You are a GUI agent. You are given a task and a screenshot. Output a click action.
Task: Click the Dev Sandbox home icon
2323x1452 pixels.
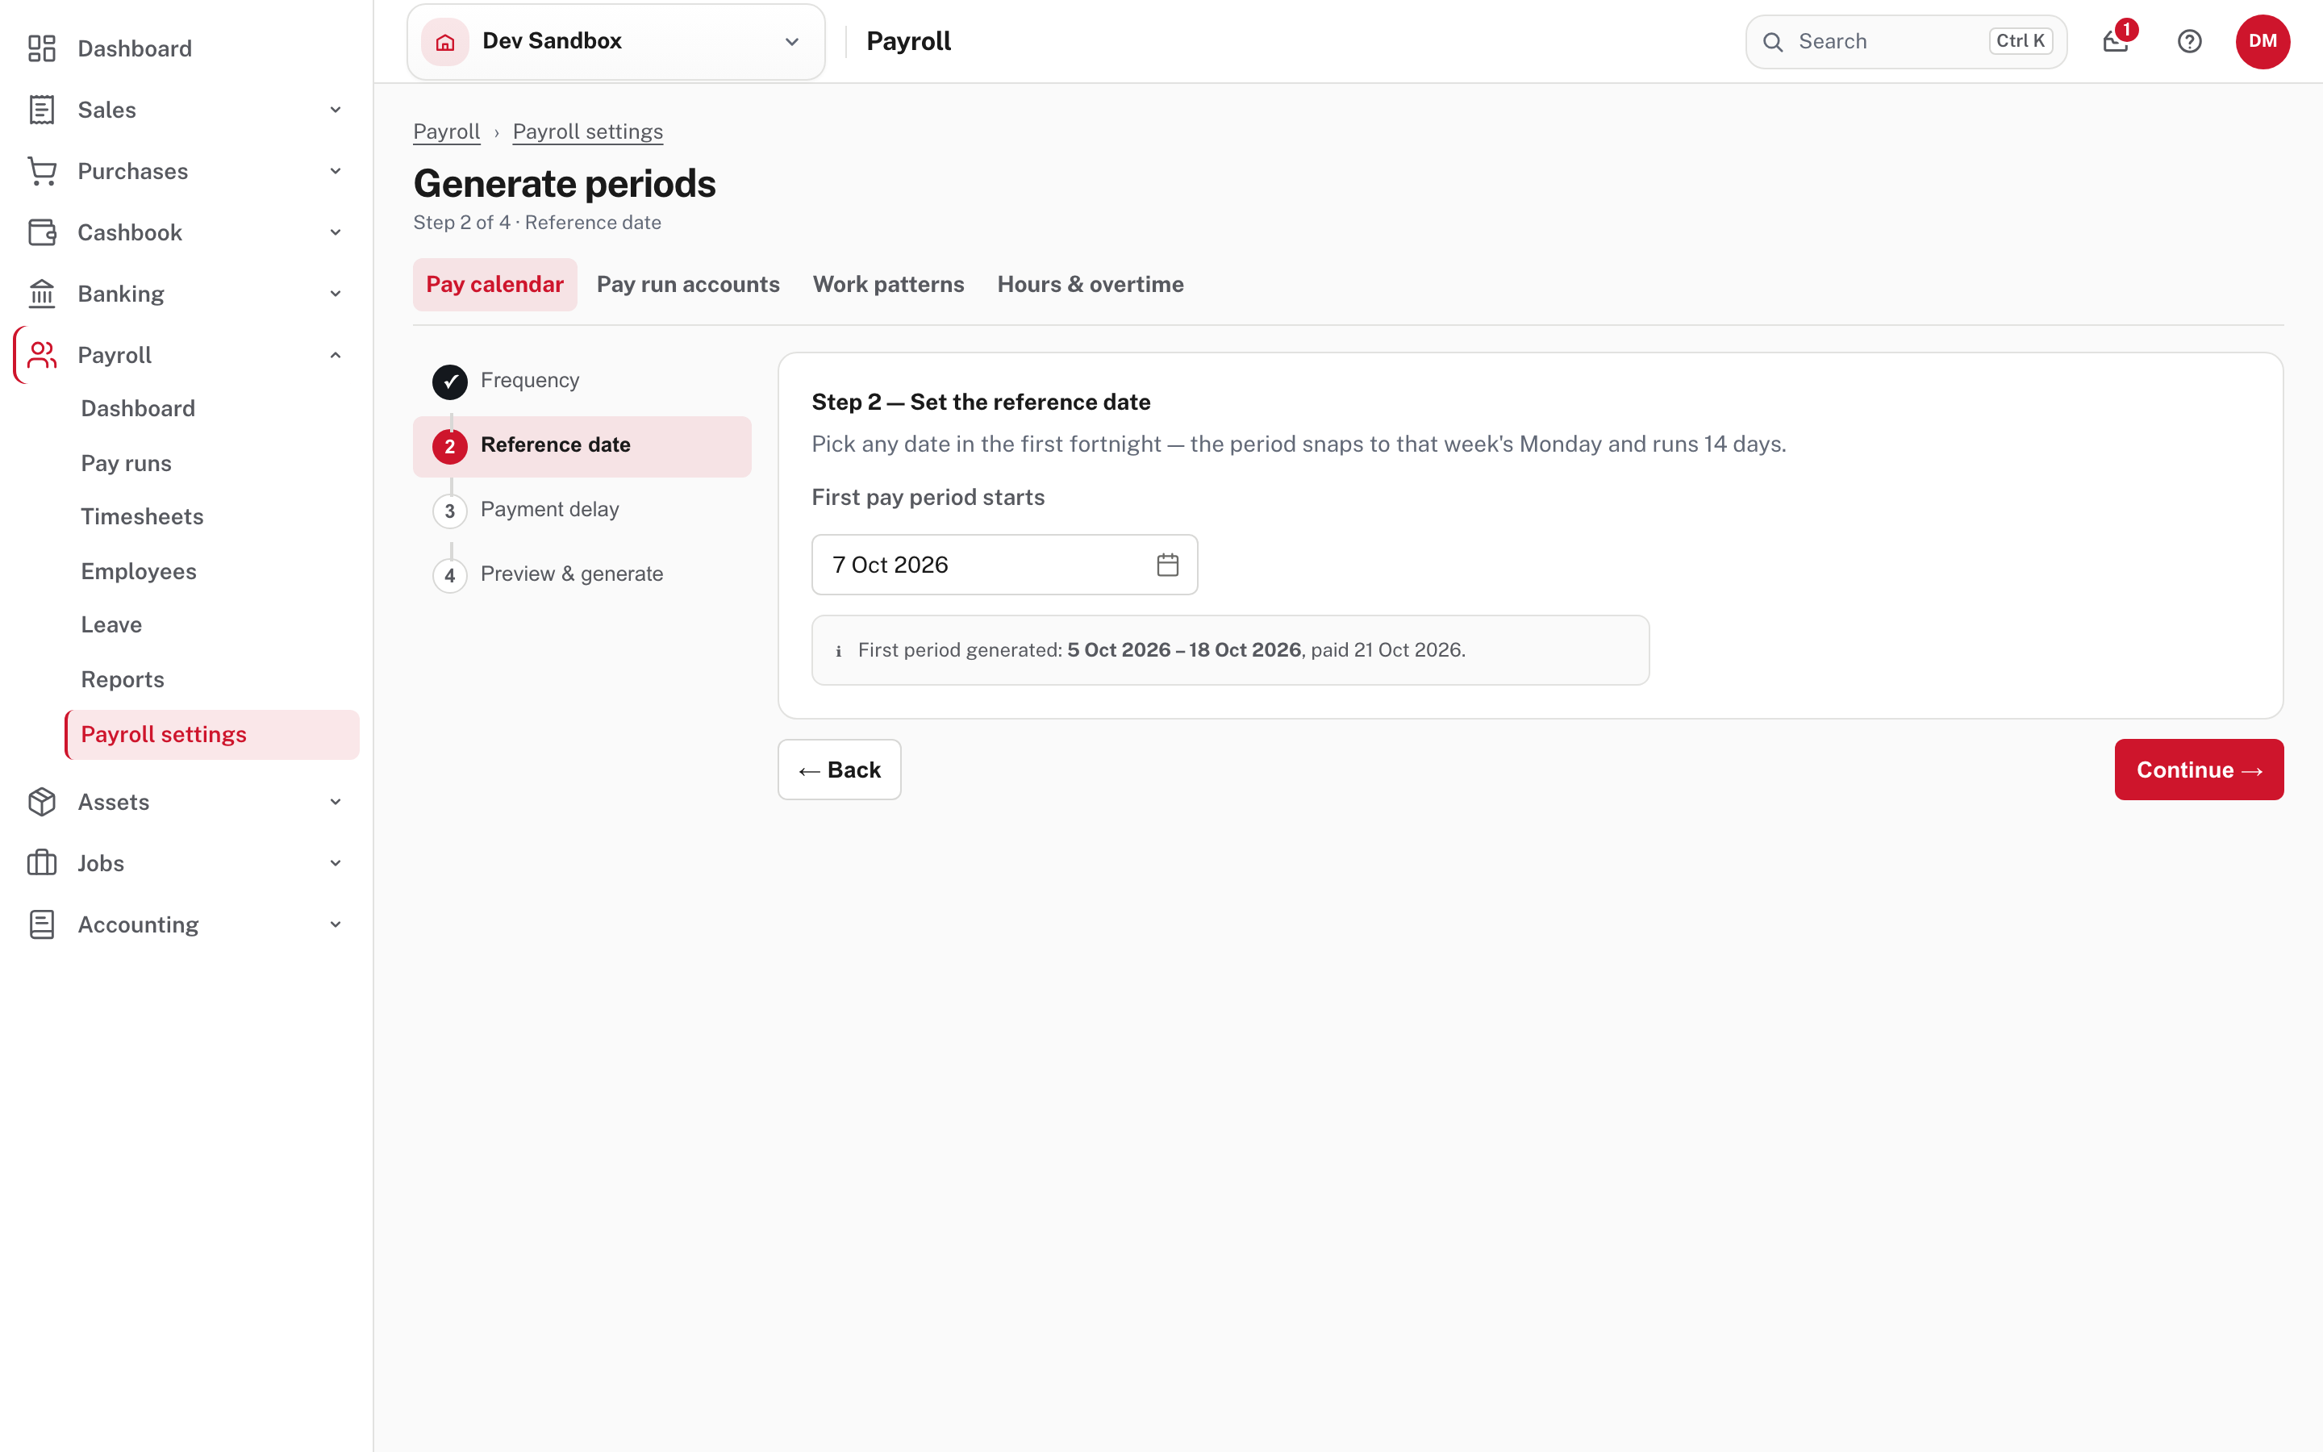click(x=445, y=41)
